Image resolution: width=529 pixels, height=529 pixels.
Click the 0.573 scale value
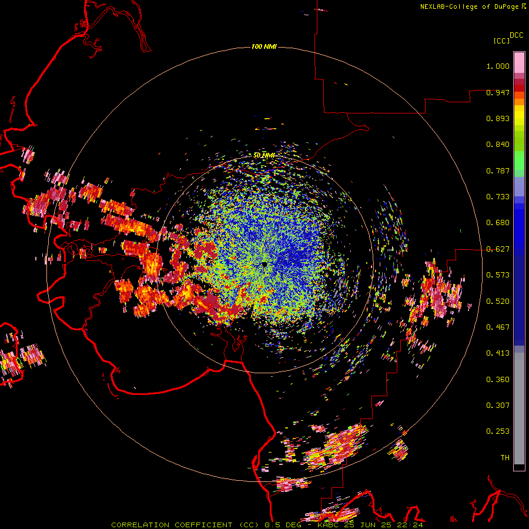(x=498, y=275)
